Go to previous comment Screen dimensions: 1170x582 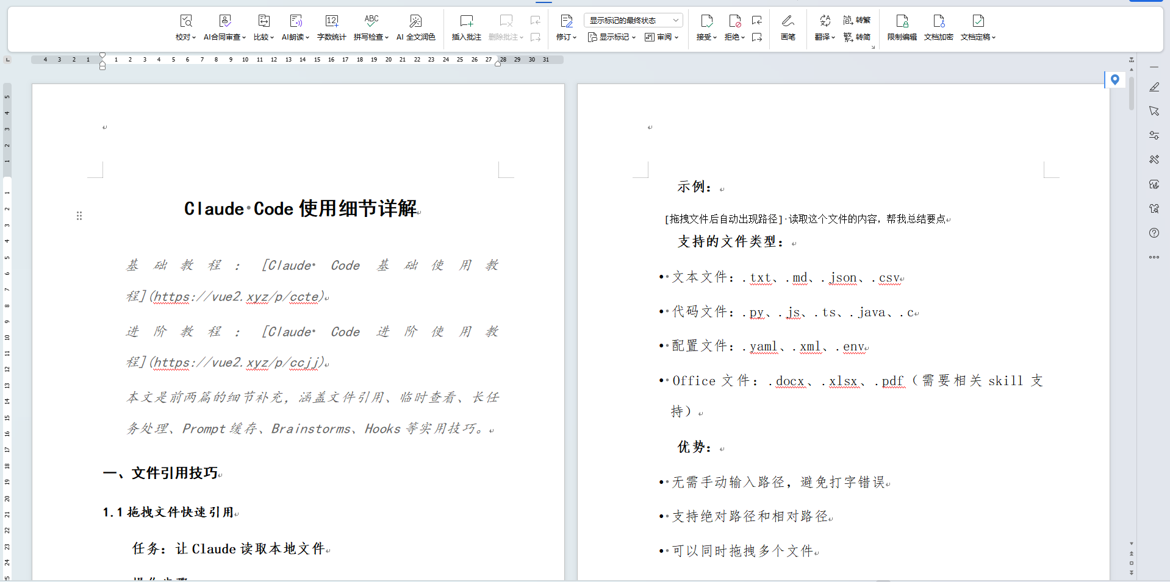point(536,21)
